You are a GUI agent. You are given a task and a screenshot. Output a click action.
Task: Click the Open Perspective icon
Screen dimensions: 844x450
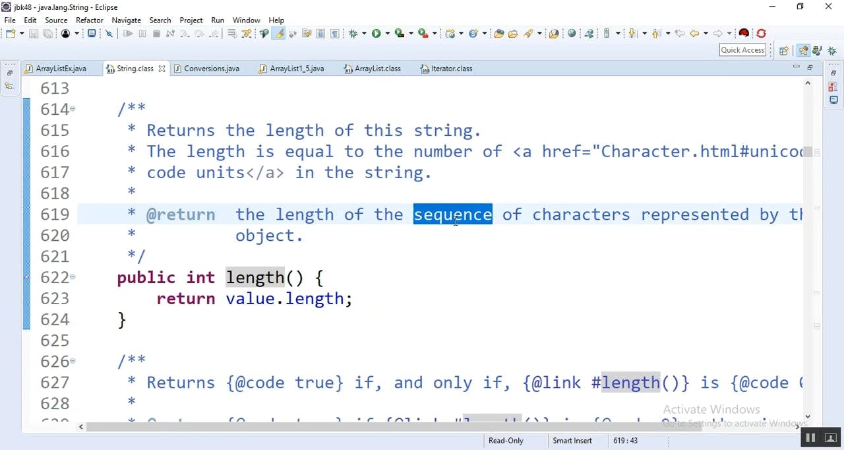coord(784,51)
